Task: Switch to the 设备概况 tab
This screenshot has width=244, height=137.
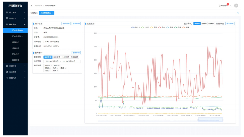Action: (x=34, y=13)
